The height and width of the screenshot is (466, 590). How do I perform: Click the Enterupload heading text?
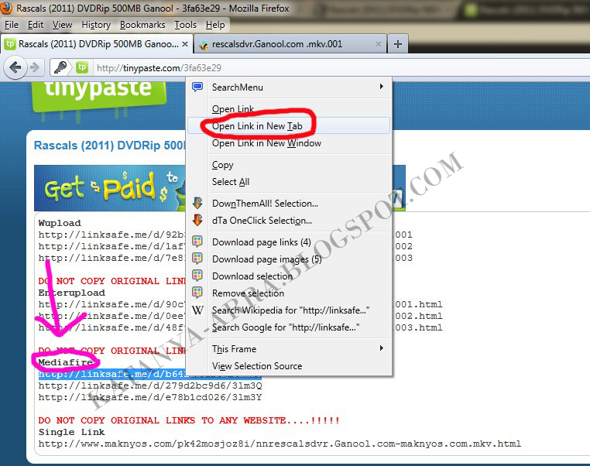[x=71, y=293]
